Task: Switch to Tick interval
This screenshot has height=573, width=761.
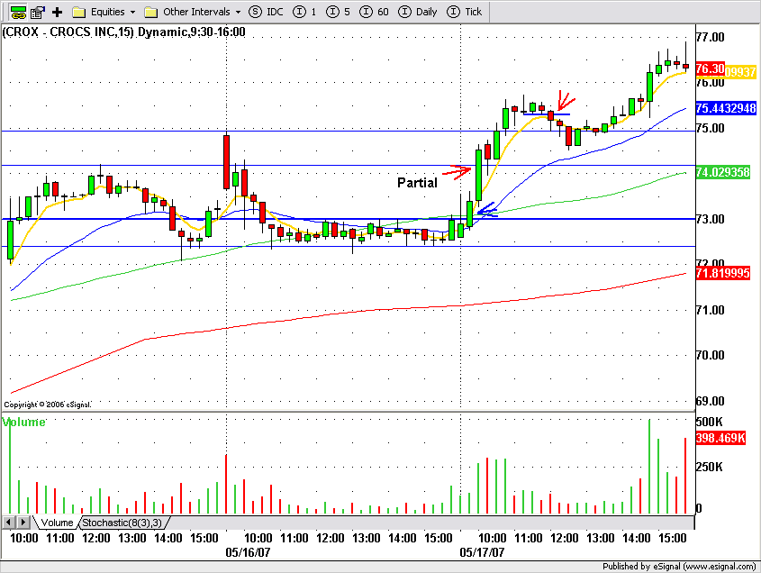Action: [x=464, y=12]
